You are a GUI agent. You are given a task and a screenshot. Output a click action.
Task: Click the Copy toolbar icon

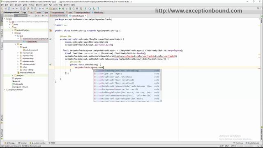point(24,8)
